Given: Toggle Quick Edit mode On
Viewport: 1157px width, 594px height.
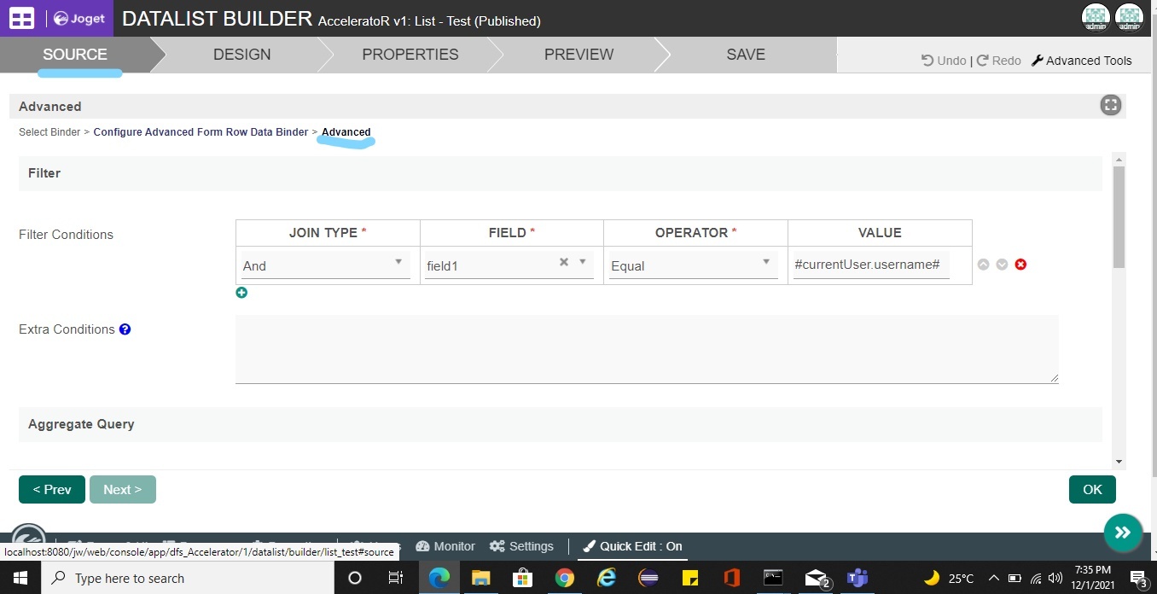Looking at the screenshot, I should (631, 546).
